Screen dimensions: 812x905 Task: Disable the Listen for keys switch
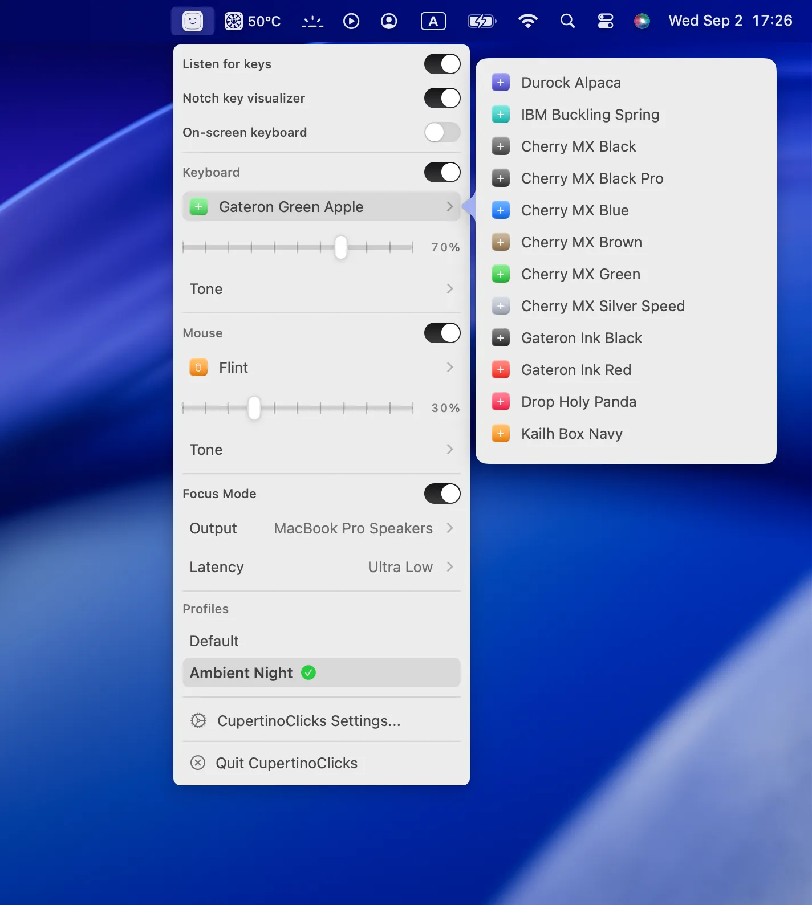[x=442, y=64]
